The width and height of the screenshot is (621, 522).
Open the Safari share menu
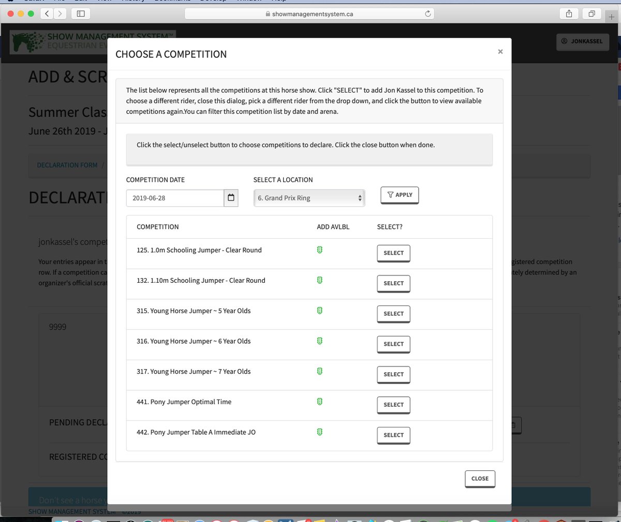[569, 13]
